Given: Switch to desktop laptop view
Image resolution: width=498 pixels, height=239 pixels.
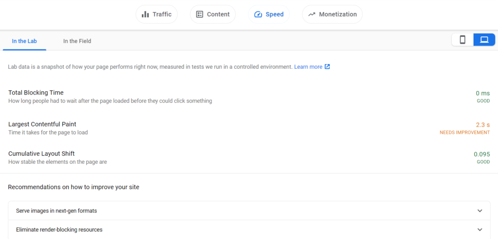Looking at the screenshot, I should coord(484,40).
